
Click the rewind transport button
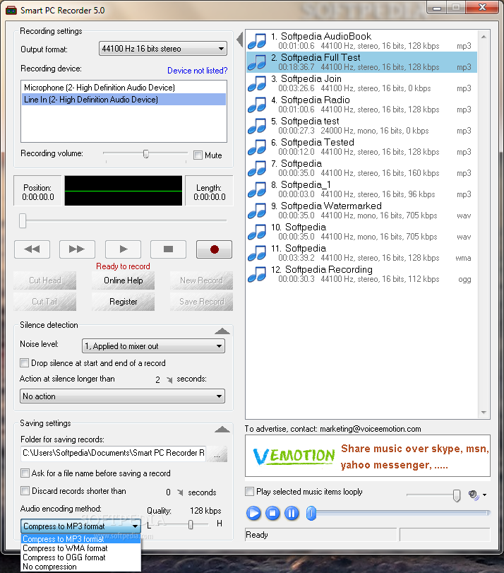click(x=32, y=249)
